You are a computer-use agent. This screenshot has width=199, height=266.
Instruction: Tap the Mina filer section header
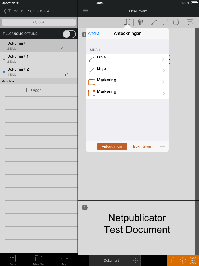[39, 81]
